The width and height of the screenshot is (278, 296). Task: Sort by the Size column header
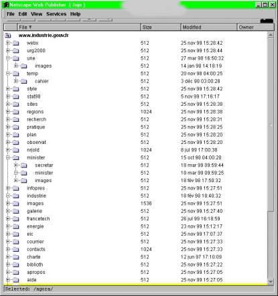pos(161,27)
